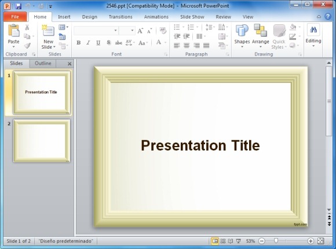Decrease font size with the small A

coord(149,31)
